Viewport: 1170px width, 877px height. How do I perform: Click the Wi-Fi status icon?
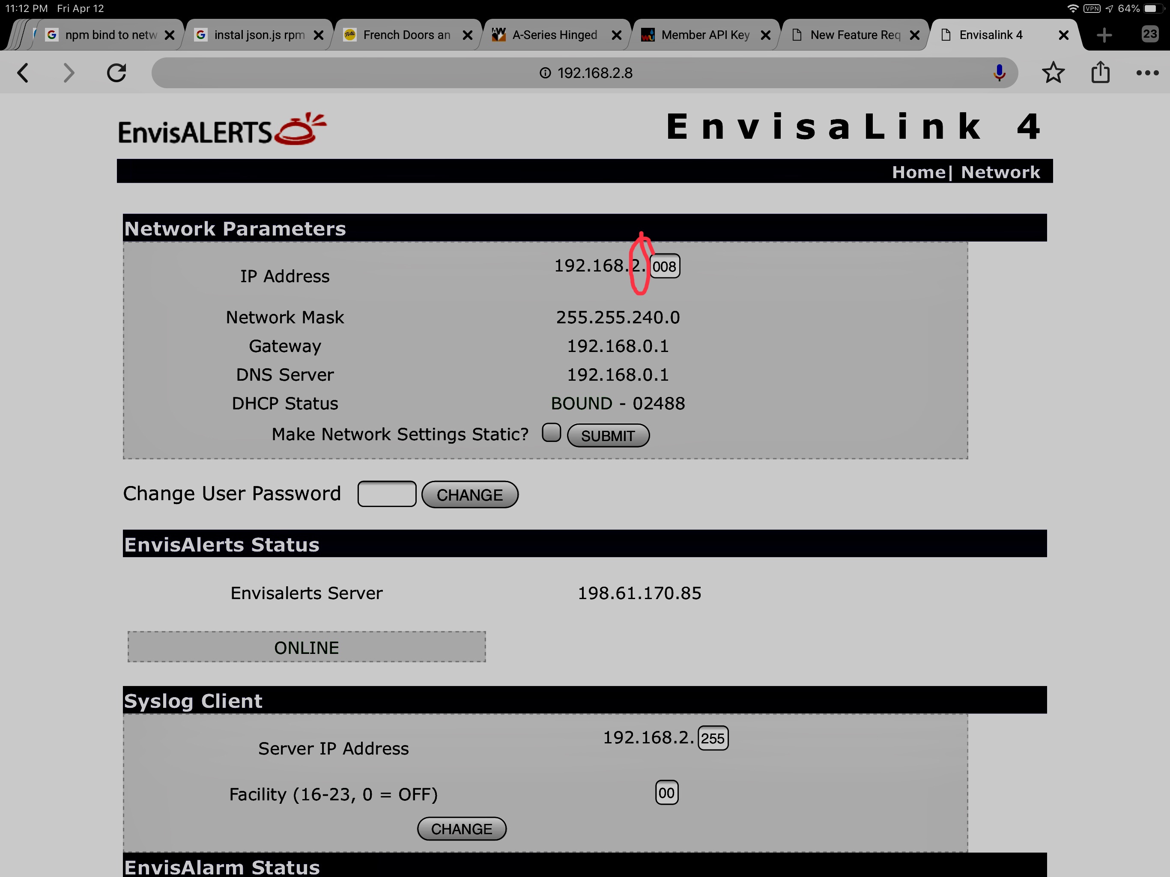pos(1073,9)
